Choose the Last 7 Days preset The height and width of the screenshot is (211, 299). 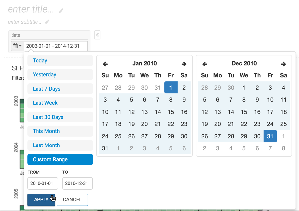(60, 89)
